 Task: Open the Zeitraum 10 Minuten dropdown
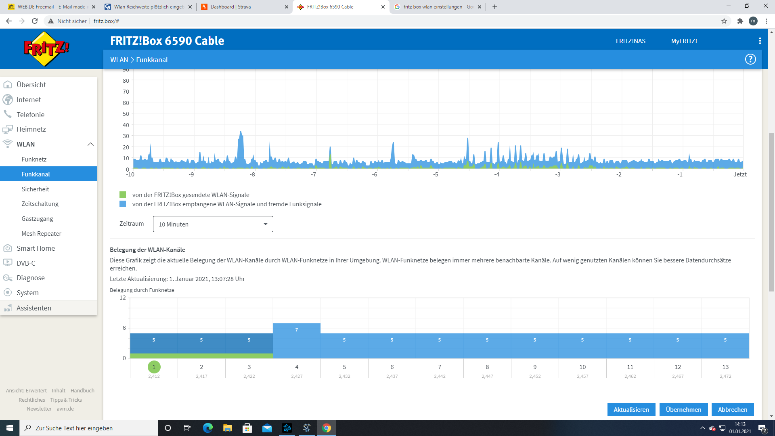213,224
